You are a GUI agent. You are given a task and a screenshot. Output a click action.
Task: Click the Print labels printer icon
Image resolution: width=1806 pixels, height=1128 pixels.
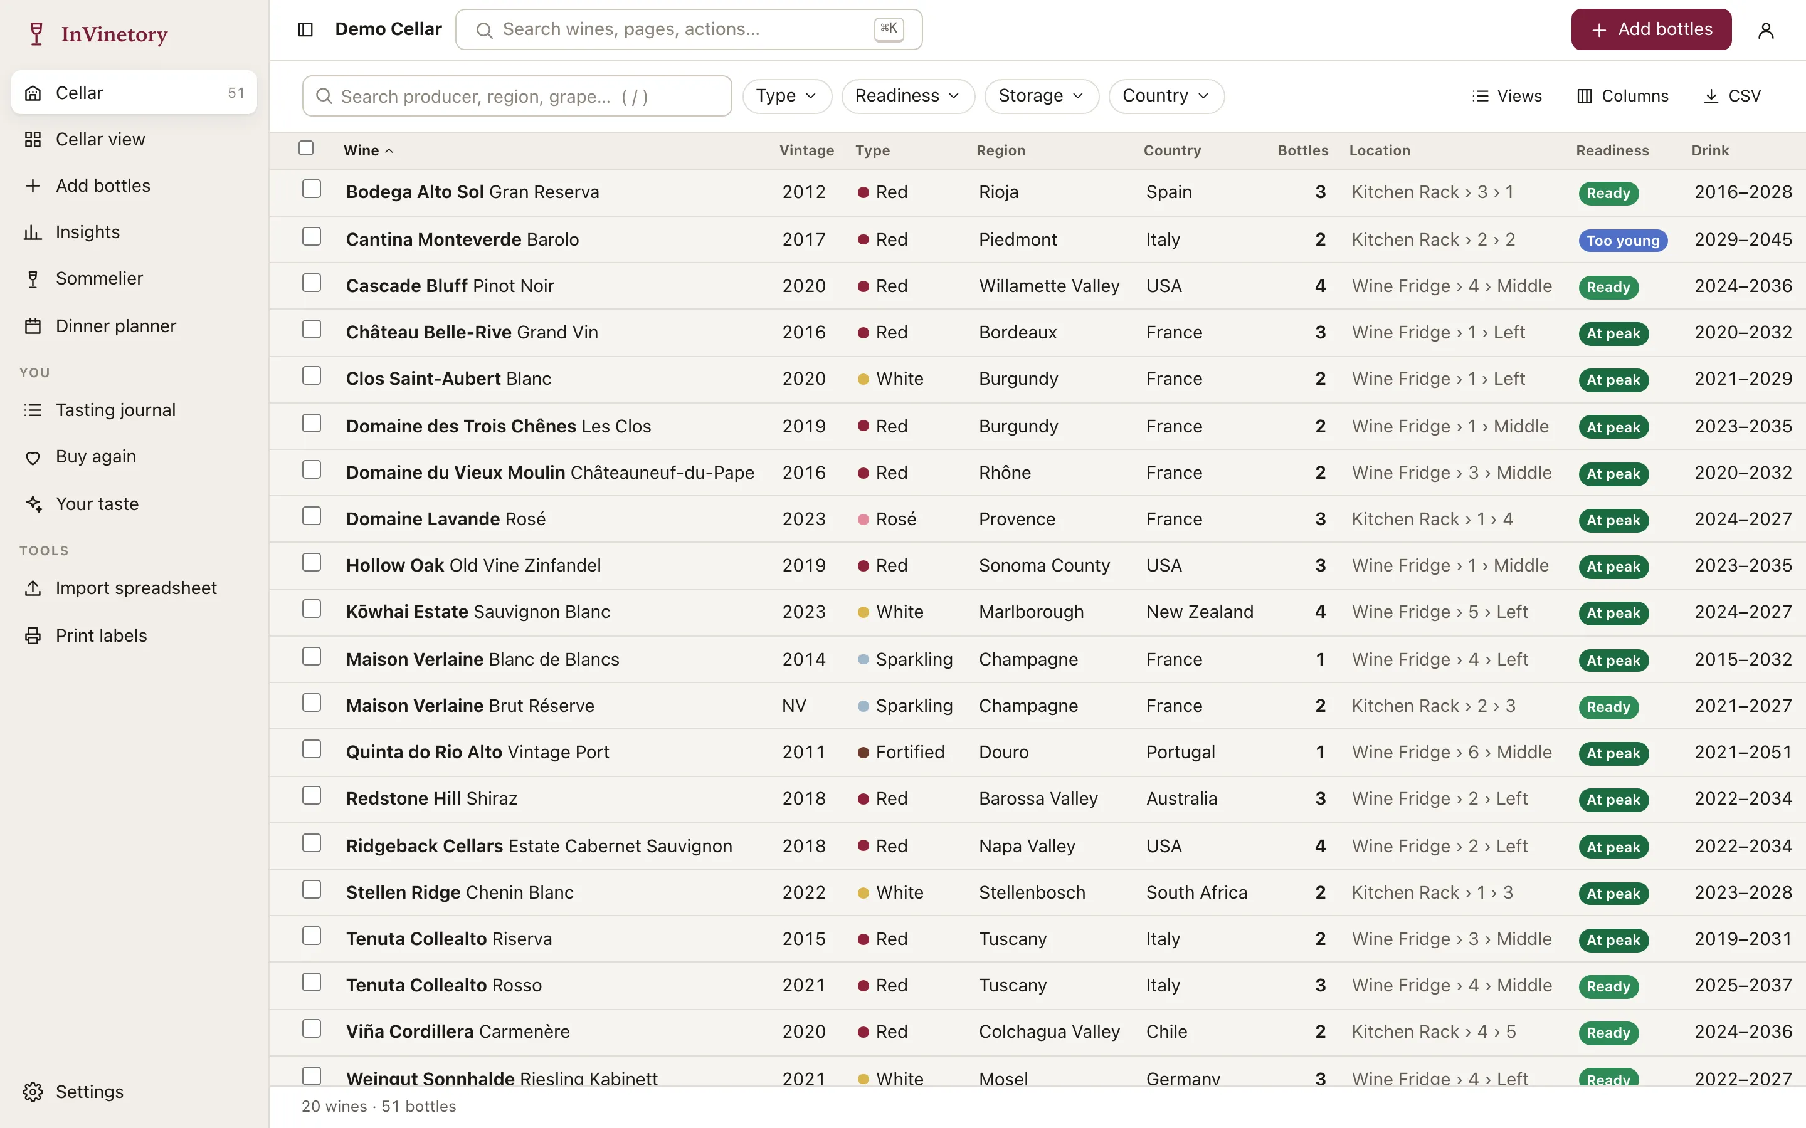[33, 635]
